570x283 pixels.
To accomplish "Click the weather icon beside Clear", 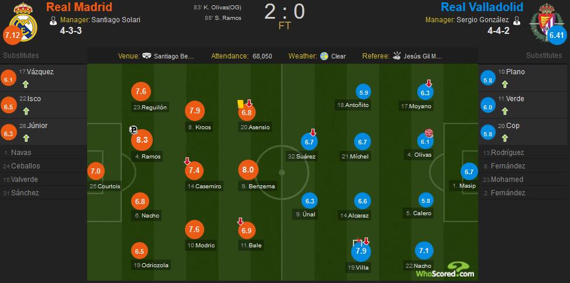I will coord(324,56).
